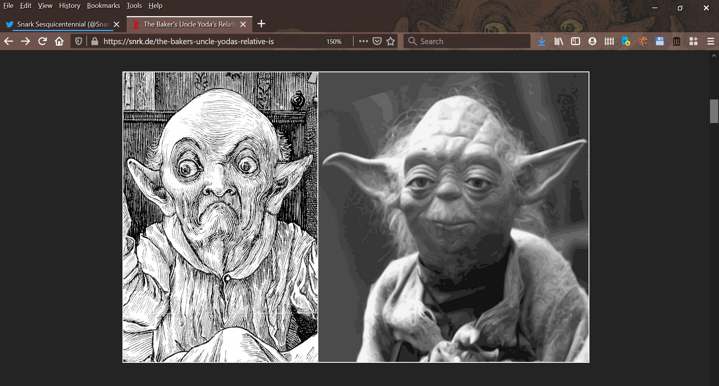Click the engraved Baker's Uncle illustration
Viewport: 719px width, 386px height.
point(221,217)
